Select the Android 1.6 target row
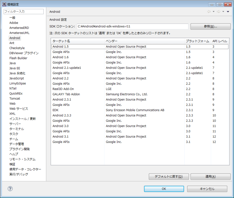234x198 pixels. point(140,57)
